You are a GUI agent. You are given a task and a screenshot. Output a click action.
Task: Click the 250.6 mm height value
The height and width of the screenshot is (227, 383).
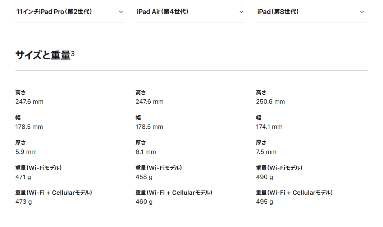coord(270,101)
